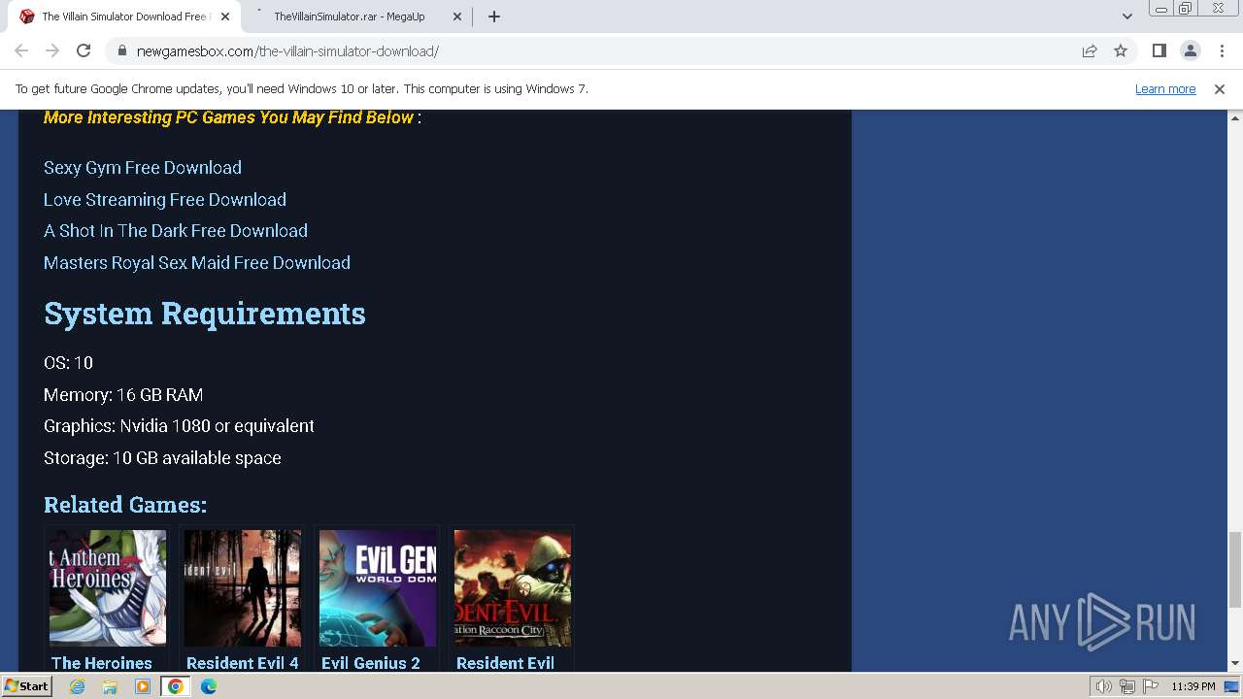The image size is (1243, 699).
Task: Switch to The Villain Simulator Download tab
Action: [123, 17]
